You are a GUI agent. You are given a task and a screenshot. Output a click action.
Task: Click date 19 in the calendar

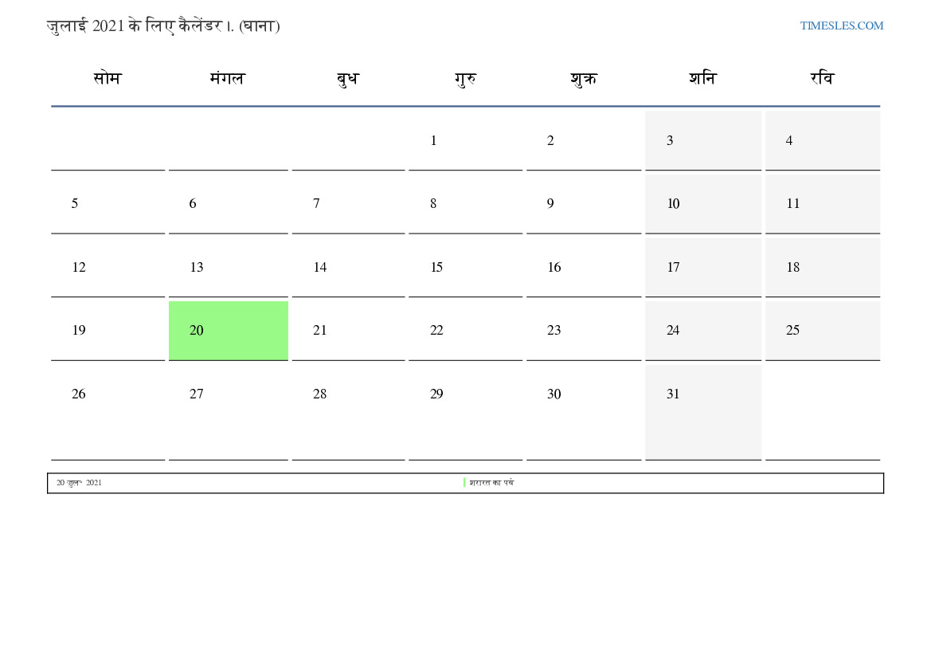[108, 331]
